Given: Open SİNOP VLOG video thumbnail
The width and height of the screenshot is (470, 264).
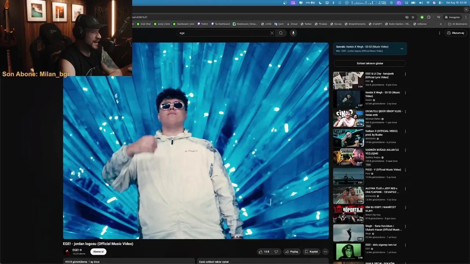Looking at the screenshot, I should point(348,118).
